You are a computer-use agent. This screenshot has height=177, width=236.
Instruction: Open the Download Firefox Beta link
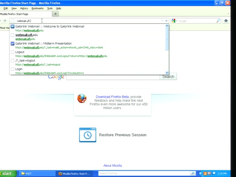(112, 97)
